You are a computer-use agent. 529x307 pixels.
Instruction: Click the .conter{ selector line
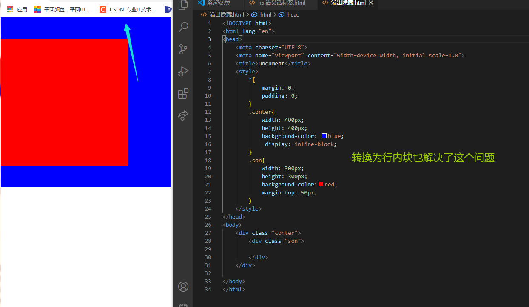point(262,112)
